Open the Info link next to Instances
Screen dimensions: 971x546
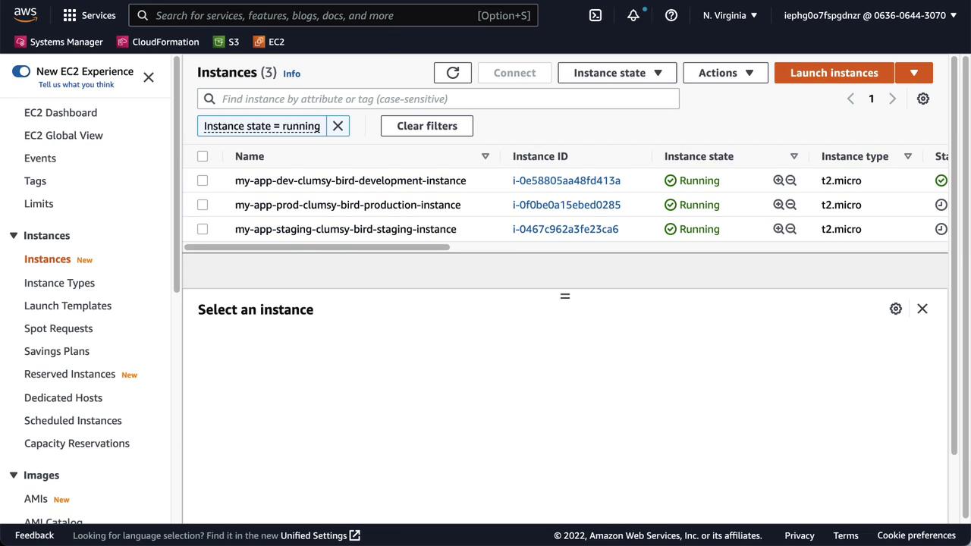pos(291,74)
